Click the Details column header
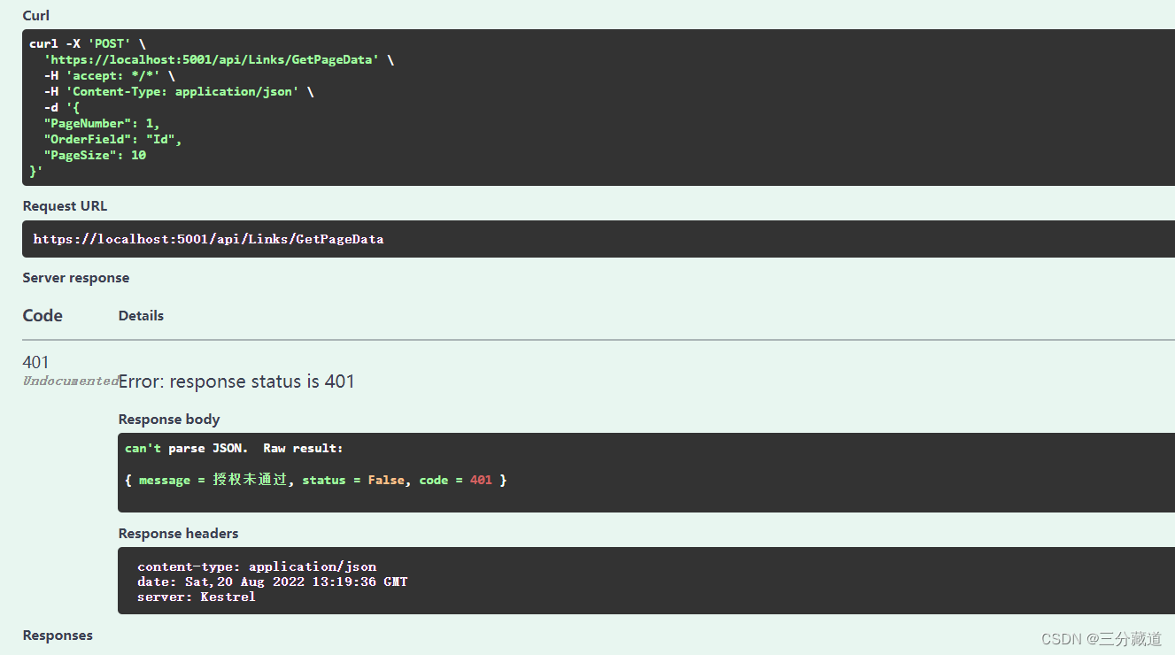Image resolution: width=1175 pixels, height=655 pixels. coord(141,316)
